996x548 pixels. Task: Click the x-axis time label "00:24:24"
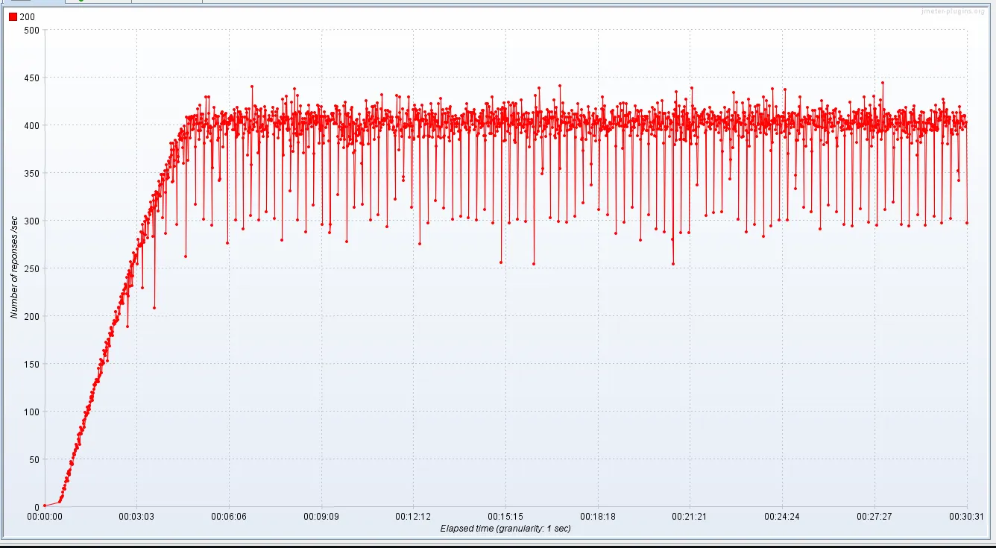[783, 517]
